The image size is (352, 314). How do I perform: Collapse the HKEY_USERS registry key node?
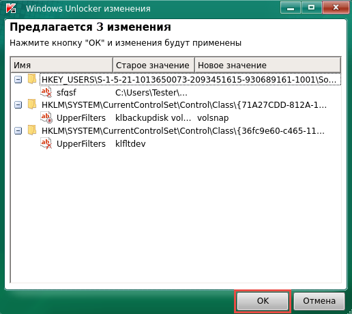[x=18, y=80]
